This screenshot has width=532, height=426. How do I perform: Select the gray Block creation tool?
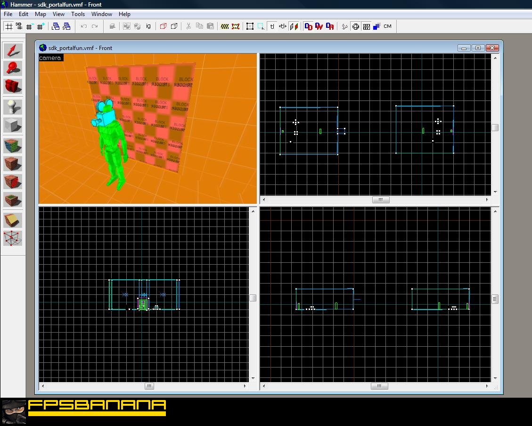[x=13, y=125]
